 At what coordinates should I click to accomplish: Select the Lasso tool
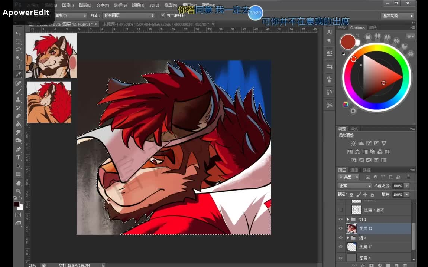pos(18,50)
